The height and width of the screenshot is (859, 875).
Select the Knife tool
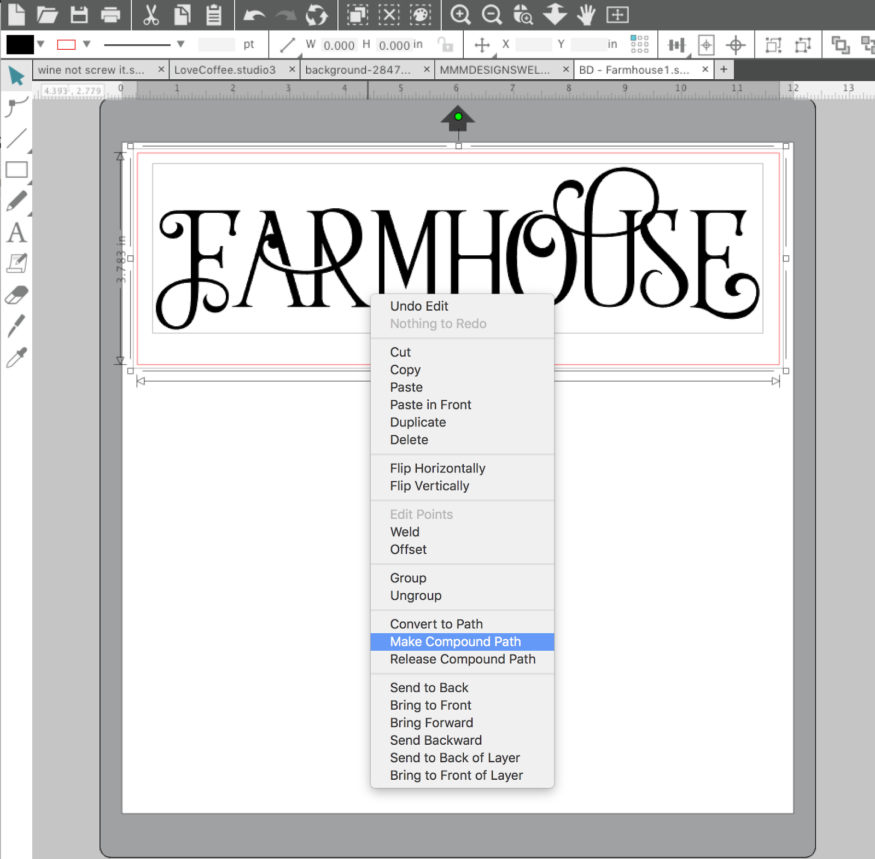17,326
